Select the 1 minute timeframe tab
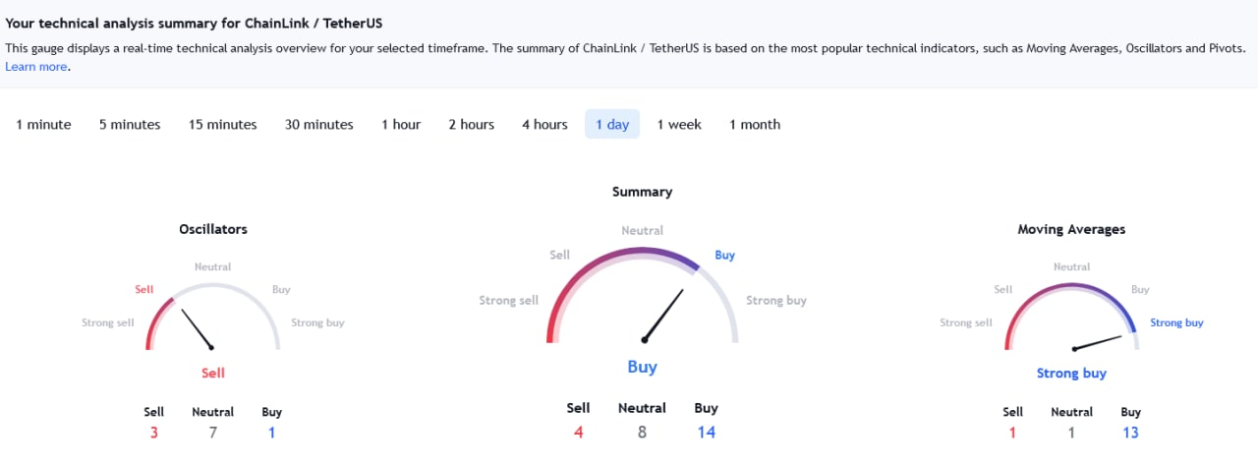Screen dimensions: 1258x465 (43, 125)
